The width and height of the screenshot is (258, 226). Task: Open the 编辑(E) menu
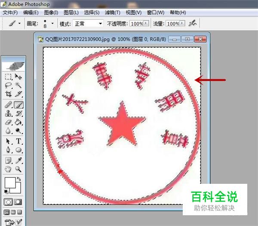tap(31, 12)
